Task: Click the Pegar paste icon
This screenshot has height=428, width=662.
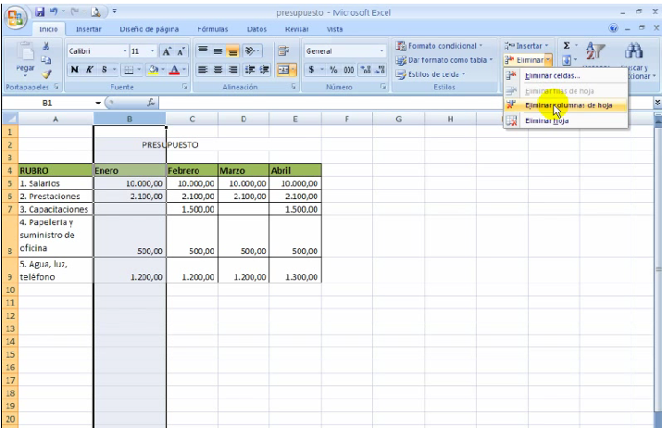Action: [x=25, y=57]
